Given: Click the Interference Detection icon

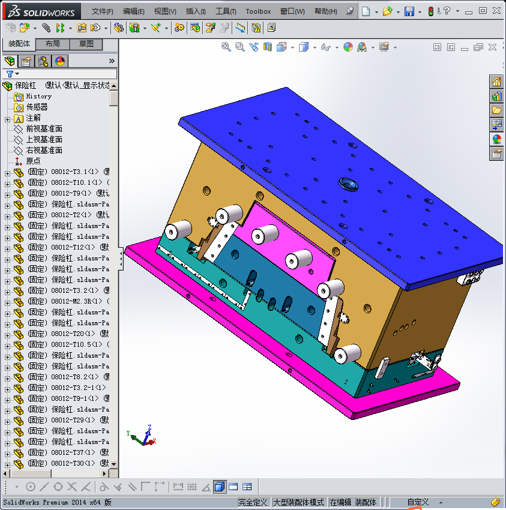Looking at the screenshot, I should pos(256,28).
